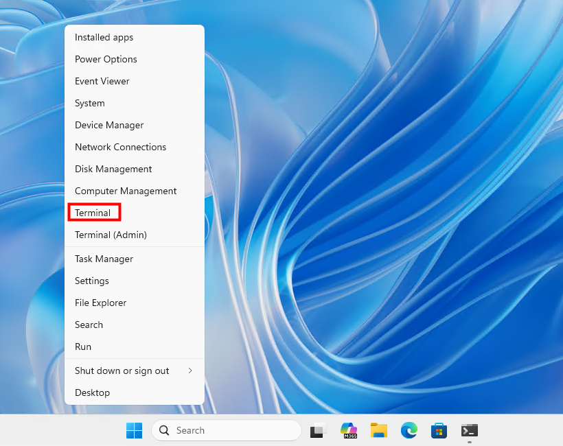Click the magnifier icon in search box
The height and width of the screenshot is (446, 563).
[x=165, y=430]
